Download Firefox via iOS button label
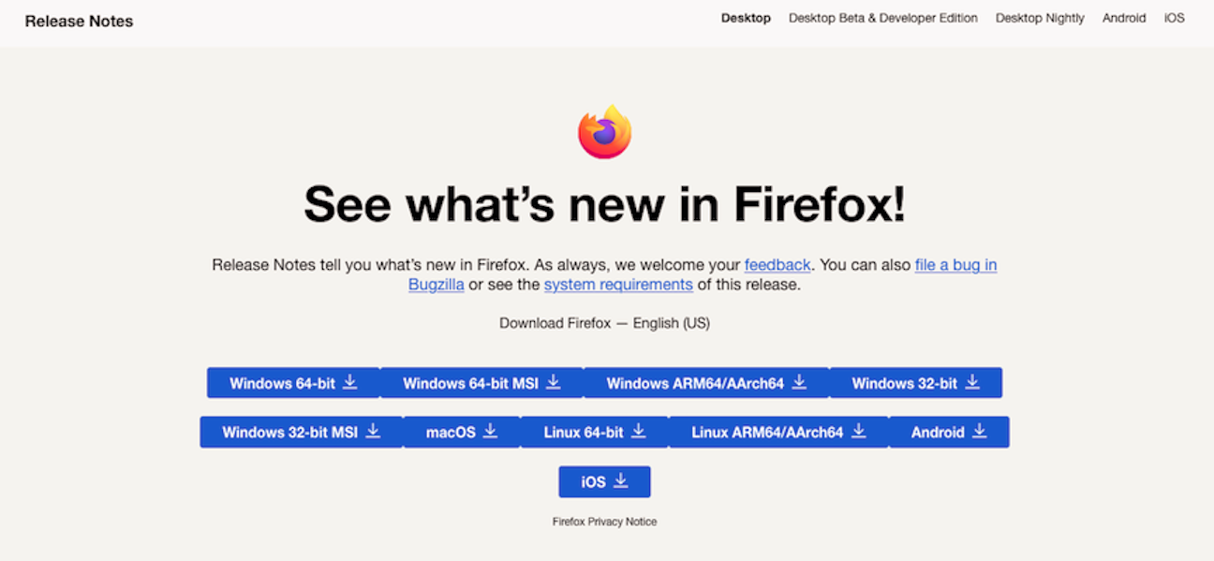This screenshot has width=1214, height=561. (593, 482)
